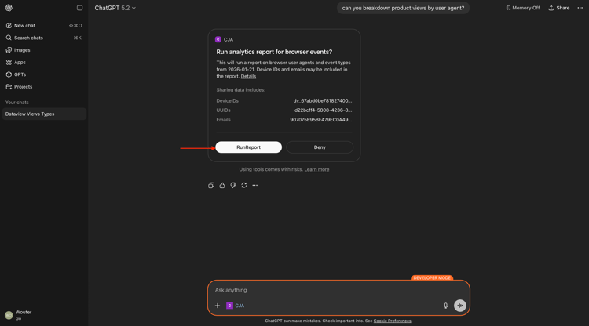The image size is (589, 326).
Task: Open the more options ellipsis in header
Action: pos(580,8)
